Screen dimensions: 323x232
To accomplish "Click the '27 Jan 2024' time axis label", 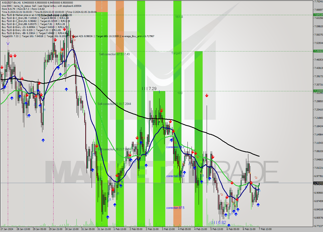I will [6, 229].
